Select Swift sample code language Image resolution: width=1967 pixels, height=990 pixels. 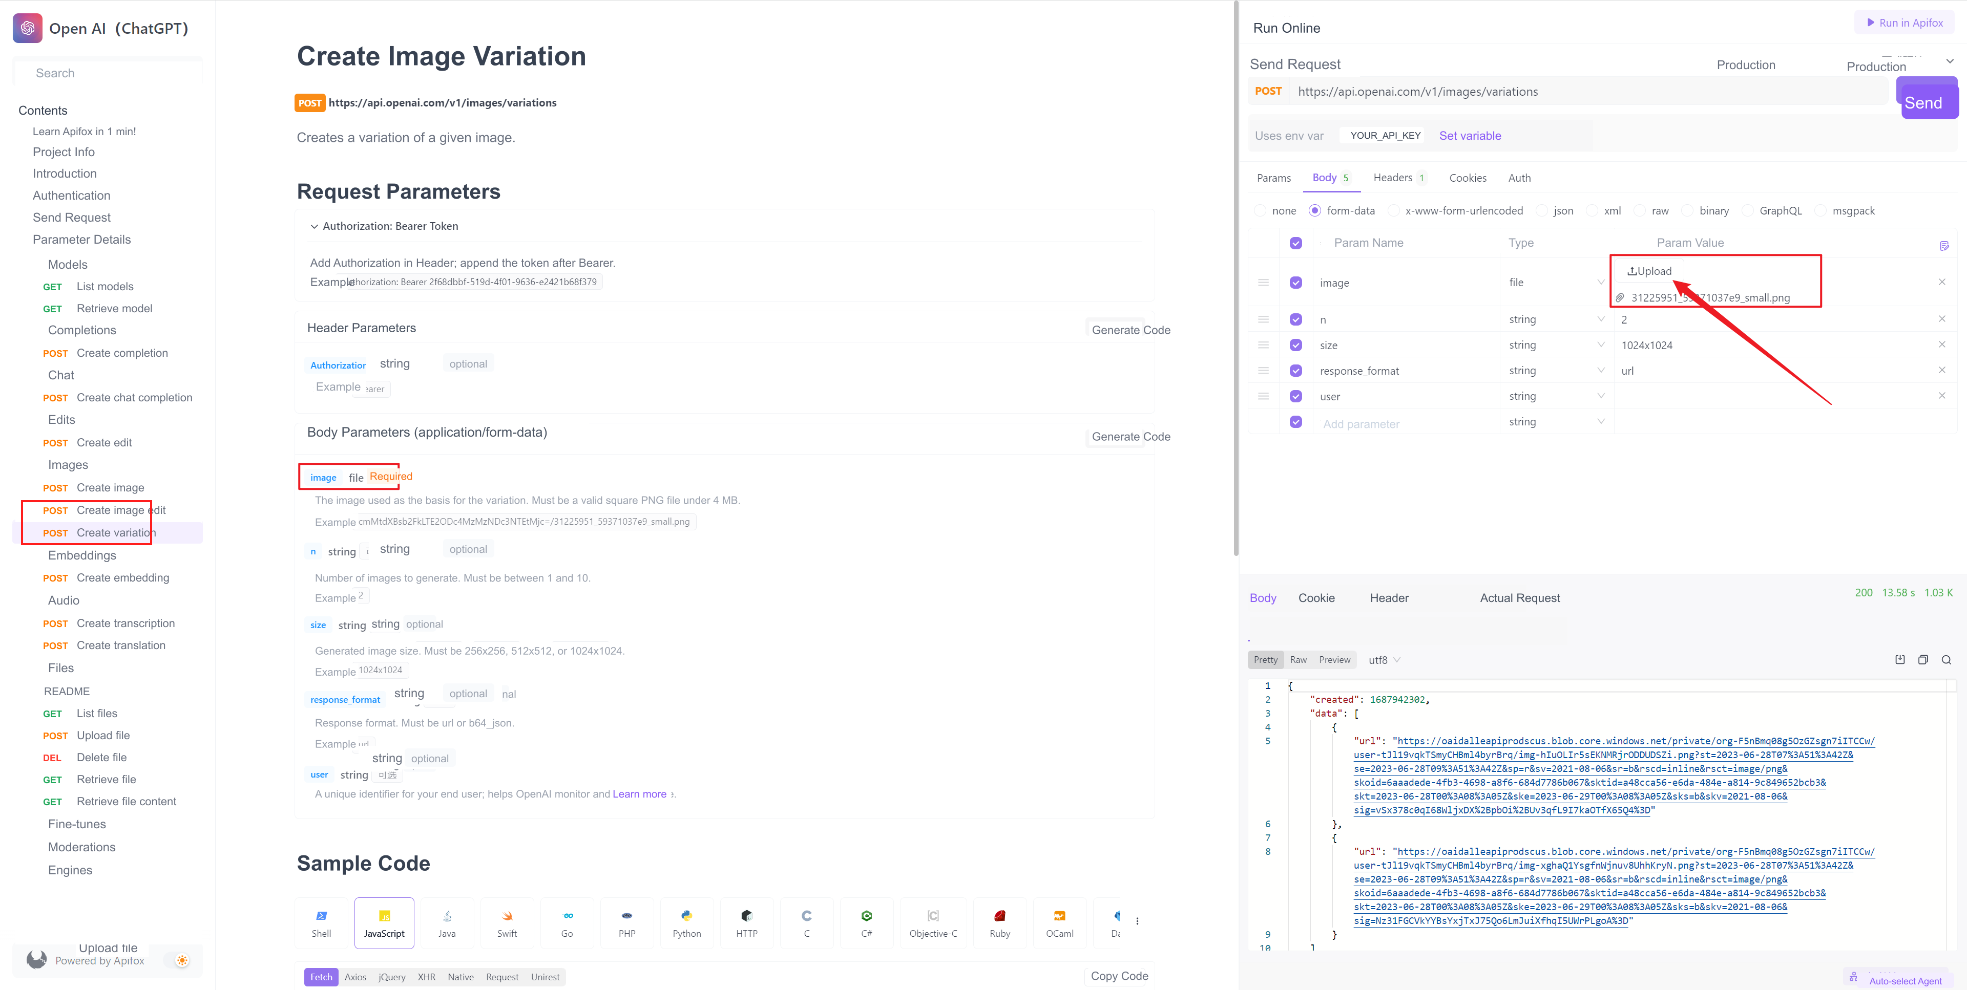point(507,923)
